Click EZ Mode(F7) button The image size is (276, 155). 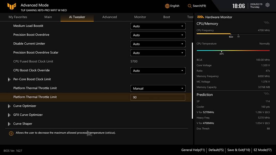pyautogui.click(x=263, y=150)
